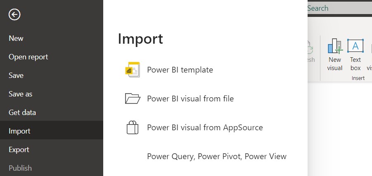Click the Text box label
The image size is (372, 176).
(355, 64)
